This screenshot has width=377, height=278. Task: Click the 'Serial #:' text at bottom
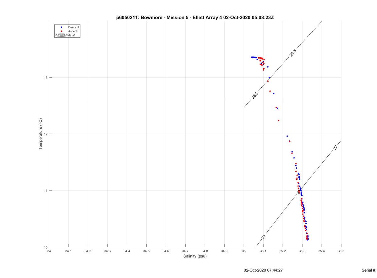[x=369, y=270]
